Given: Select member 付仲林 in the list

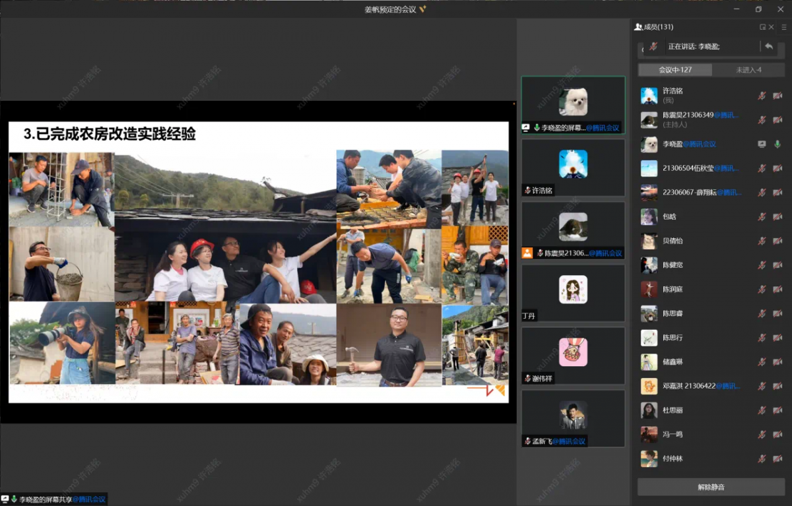Looking at the screenshot, I should click(673, 459).
